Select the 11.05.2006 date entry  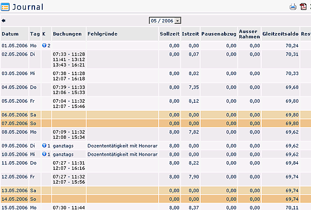pyautogui.click(x=14, y=163)
